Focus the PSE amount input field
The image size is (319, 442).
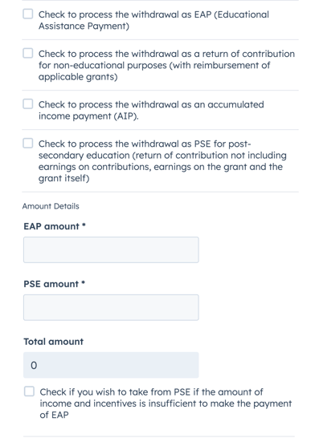click(111, 307)
